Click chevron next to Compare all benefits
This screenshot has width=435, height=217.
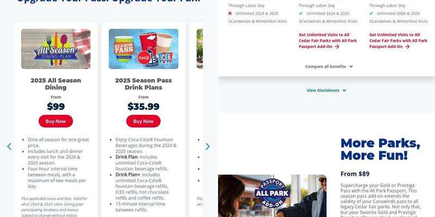[x=351, y=66]
